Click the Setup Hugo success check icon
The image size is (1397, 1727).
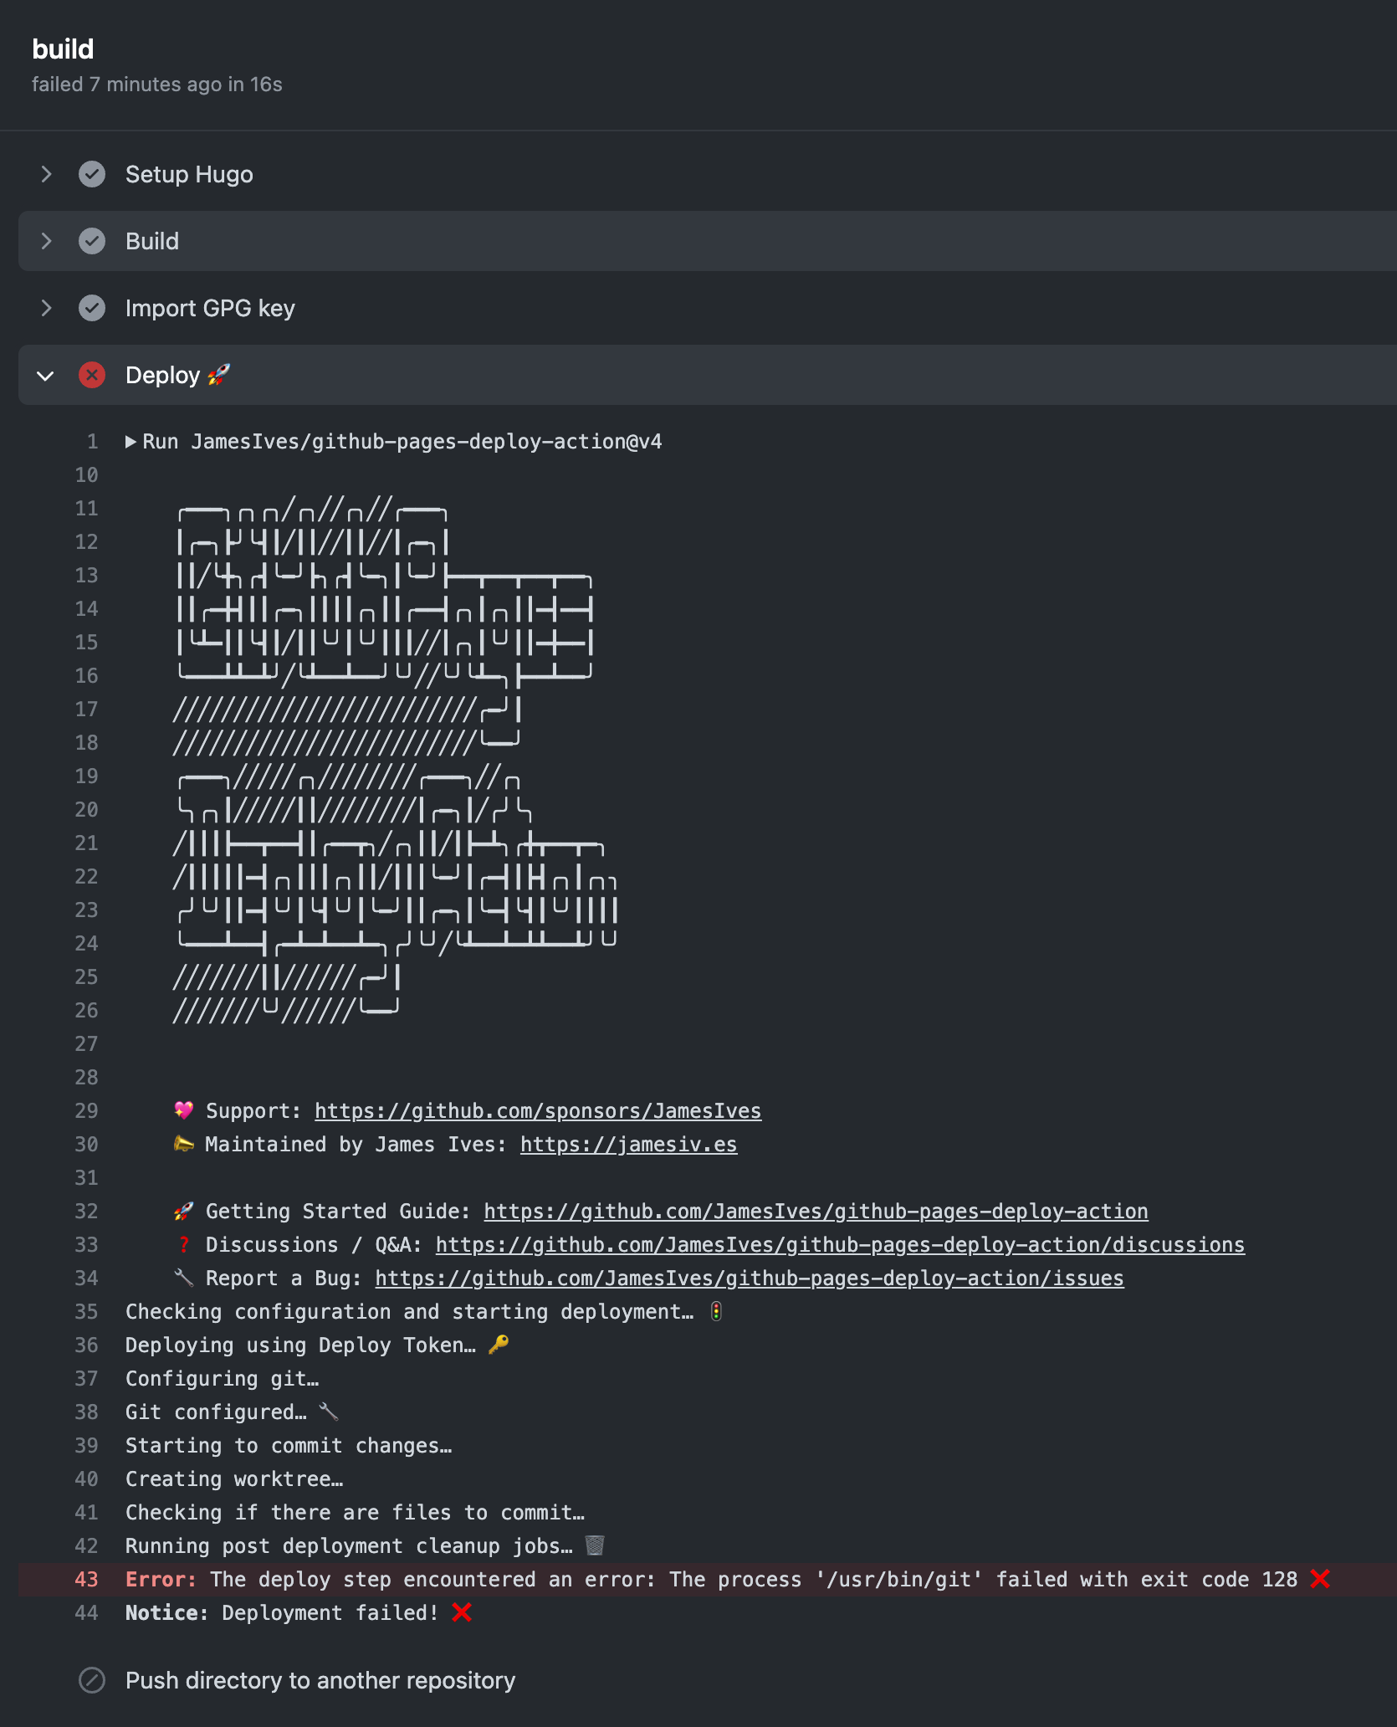[x=92, y=174]
